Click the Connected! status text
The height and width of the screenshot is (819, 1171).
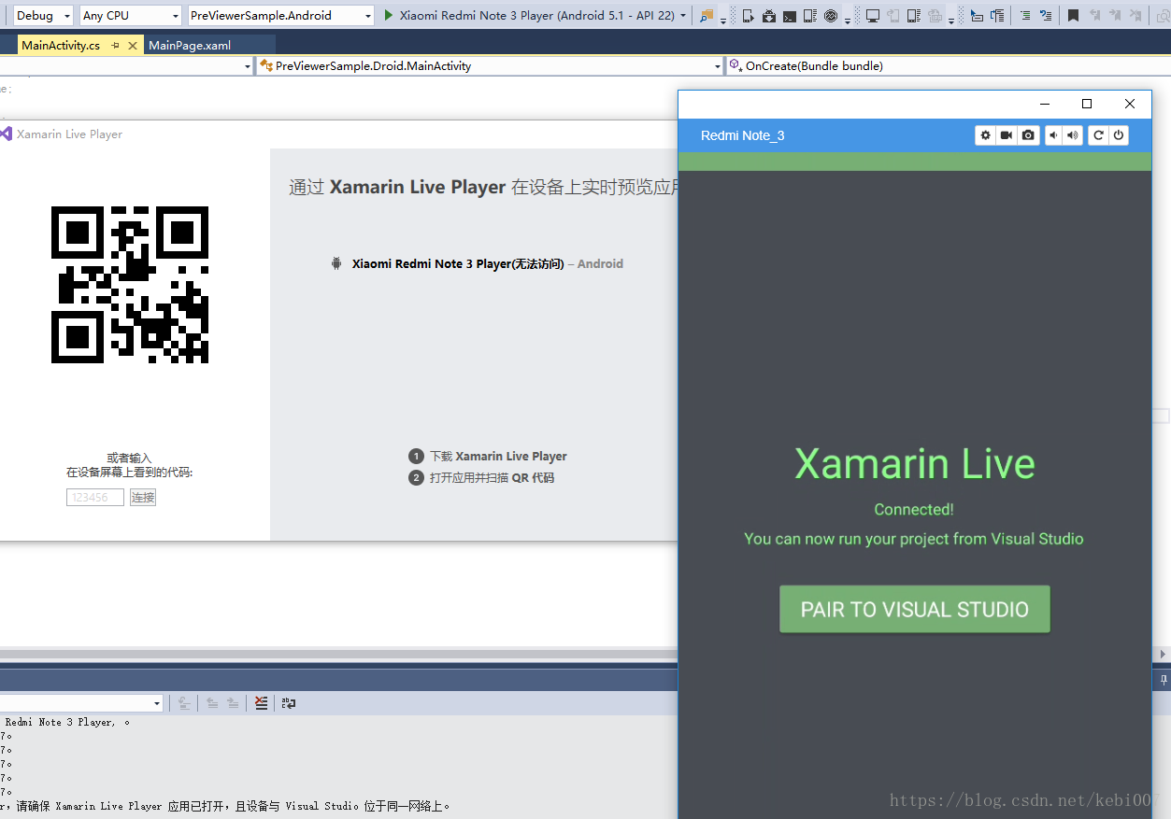tap(914, 509)
